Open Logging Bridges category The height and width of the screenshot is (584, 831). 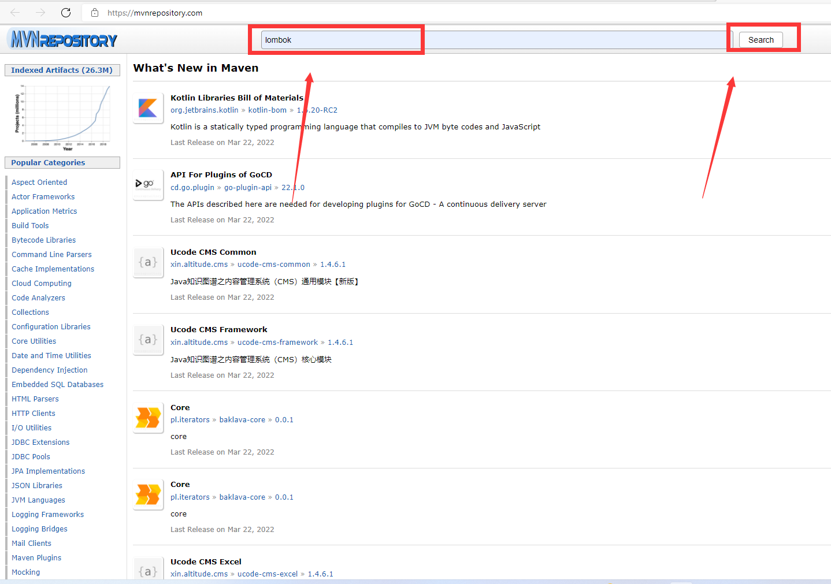point(39,529)
